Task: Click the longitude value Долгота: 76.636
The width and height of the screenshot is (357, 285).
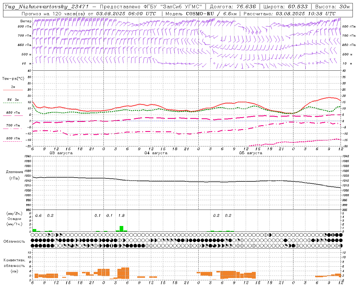Action: coord(233,7)
